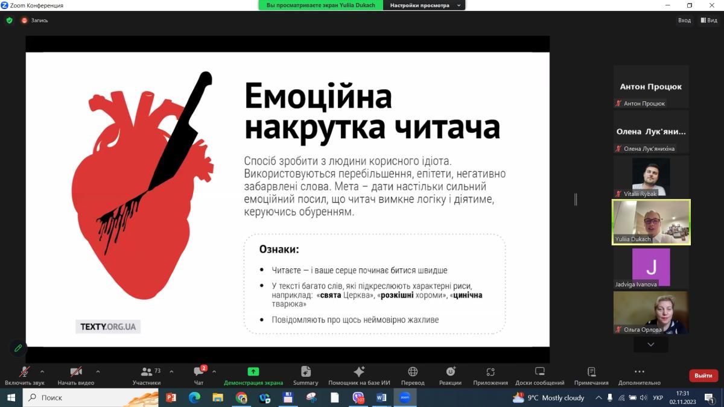Expand the arrow next to Участники
Image resolution: width=724 pixels, height=407 pixels.
pyautogui.click(x=171, y=371)
